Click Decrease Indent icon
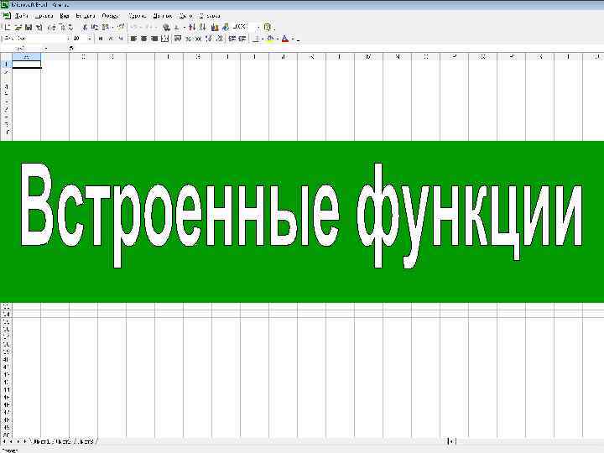Viewport: 604px width, 453px height. coord(232,39)
